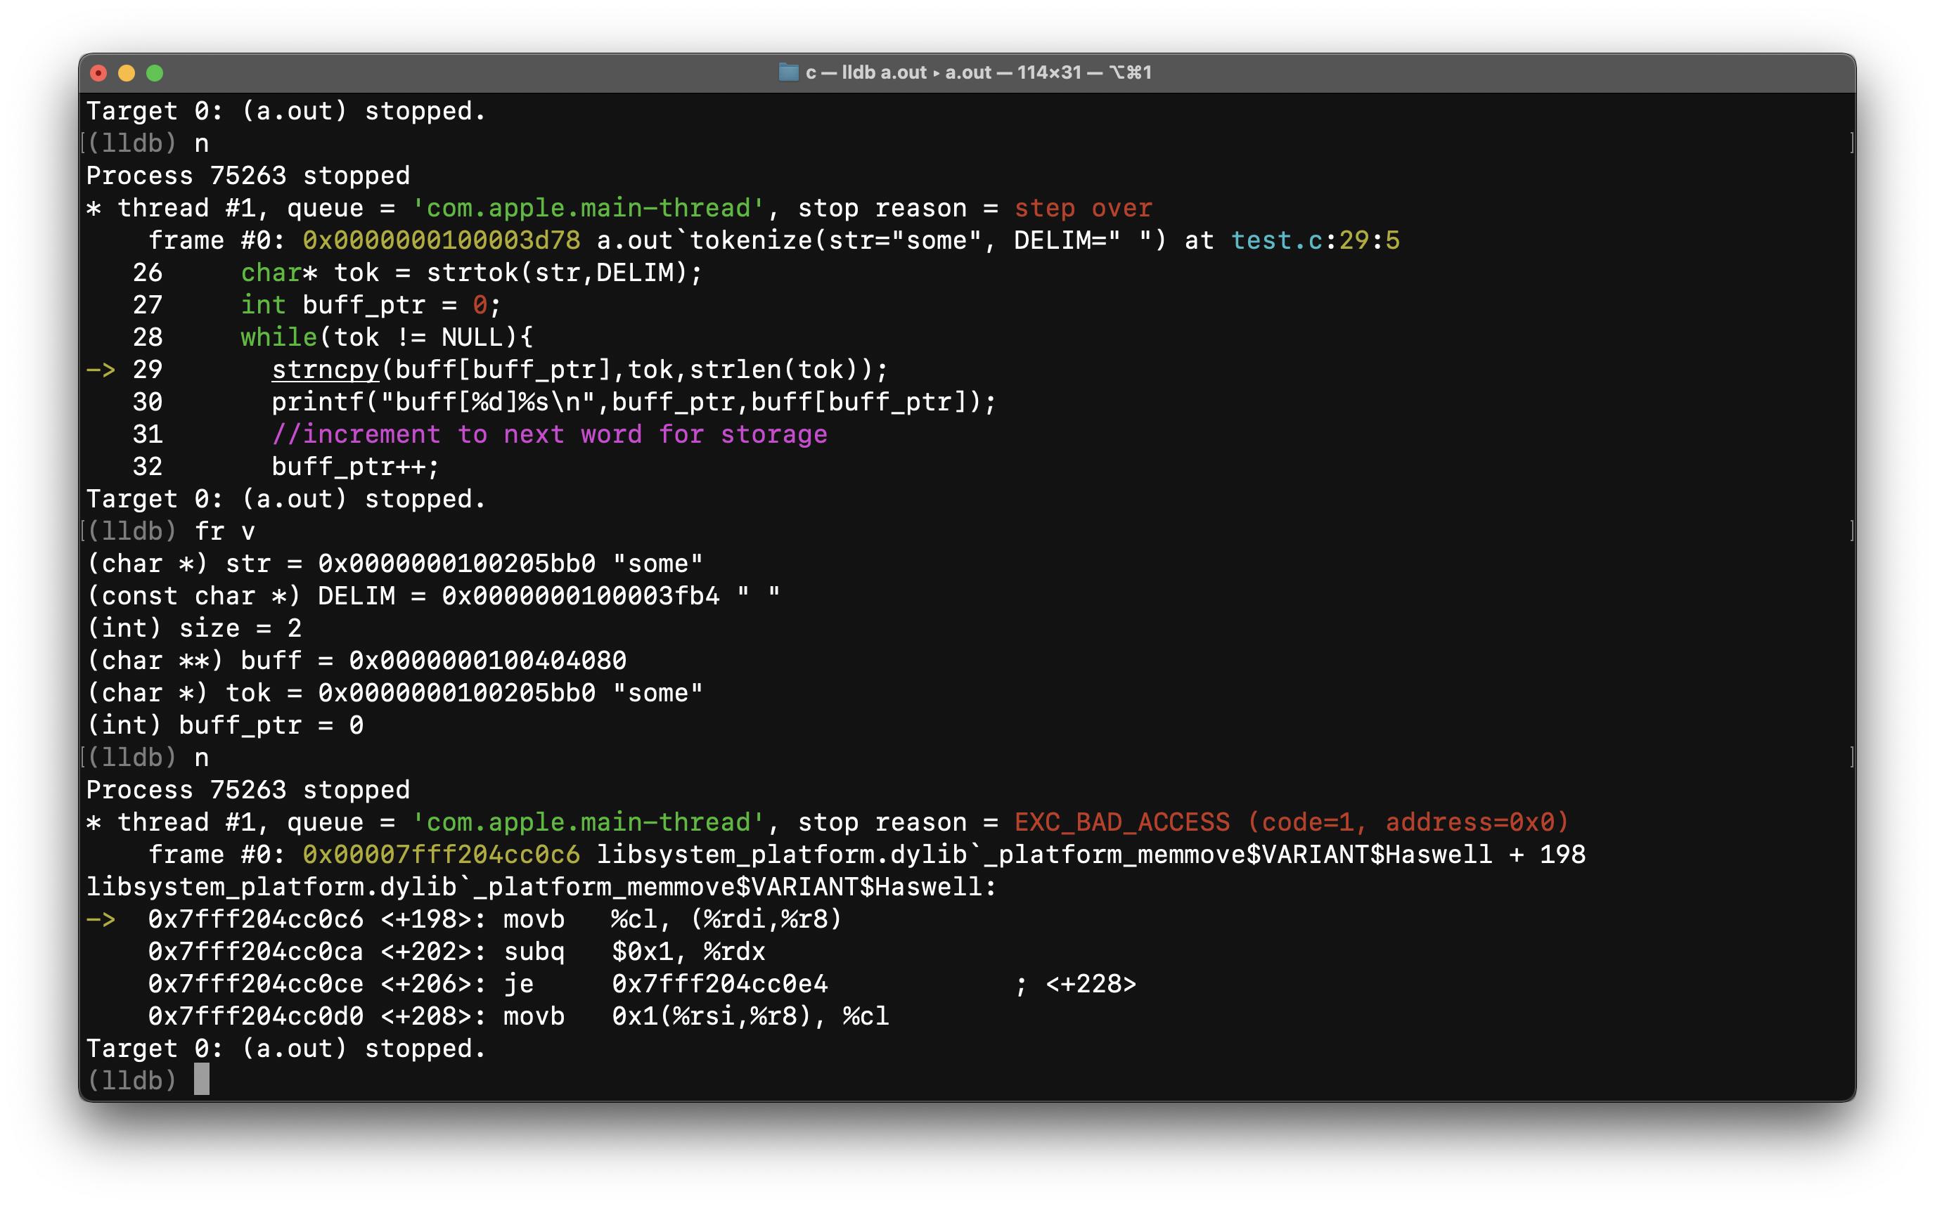The width and height of the screenshot is (1935, 1206).
Task: Click the yellow arrow beside 0x7fff204cc0c6
Action: (x=101, y=919)
